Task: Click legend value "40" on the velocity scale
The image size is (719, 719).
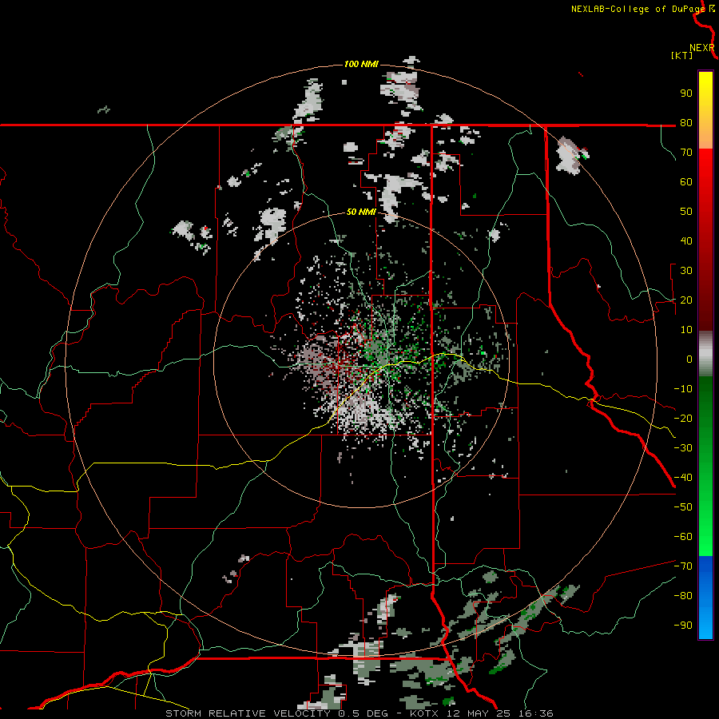Action: [686, 240]
